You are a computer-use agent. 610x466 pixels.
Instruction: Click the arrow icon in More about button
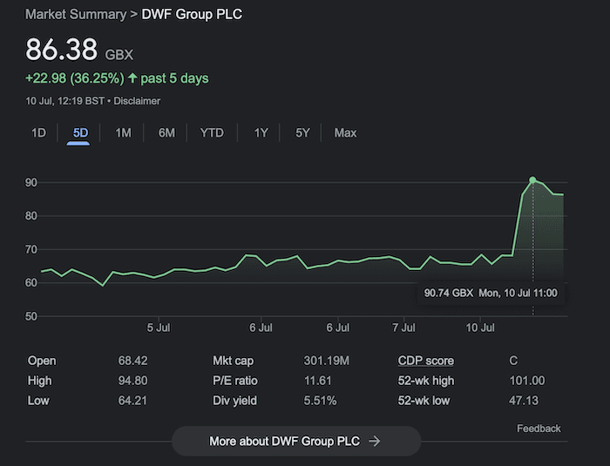375,441
